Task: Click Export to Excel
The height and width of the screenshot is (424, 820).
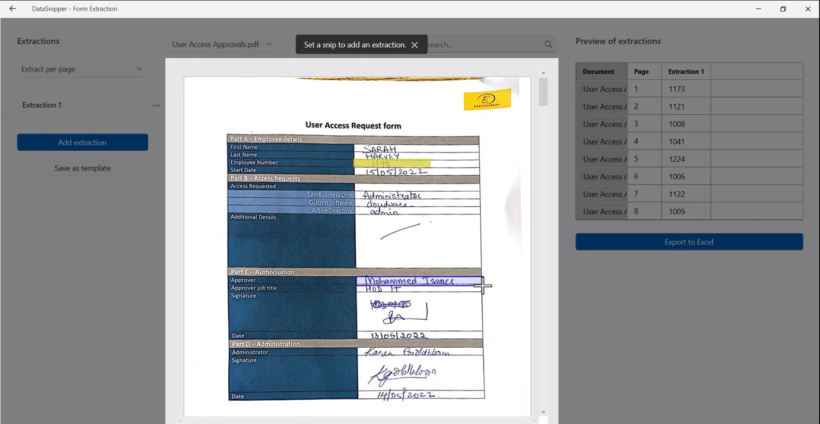Action: [x=689, y=242]
